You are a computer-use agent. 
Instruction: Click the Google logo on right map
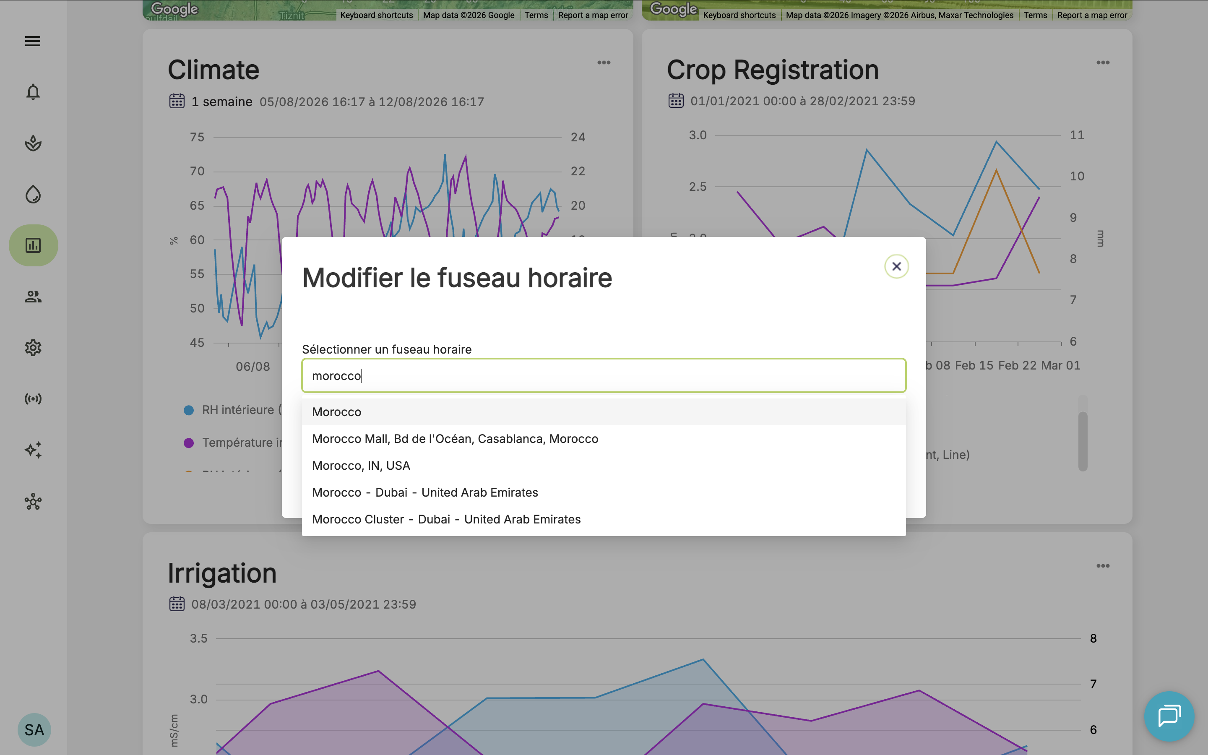tap(673, 10)
